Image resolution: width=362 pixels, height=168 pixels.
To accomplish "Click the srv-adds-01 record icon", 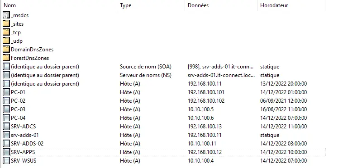I will point(6,135).
